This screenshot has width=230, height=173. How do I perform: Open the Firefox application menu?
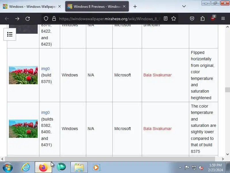[x=223, y=18]
